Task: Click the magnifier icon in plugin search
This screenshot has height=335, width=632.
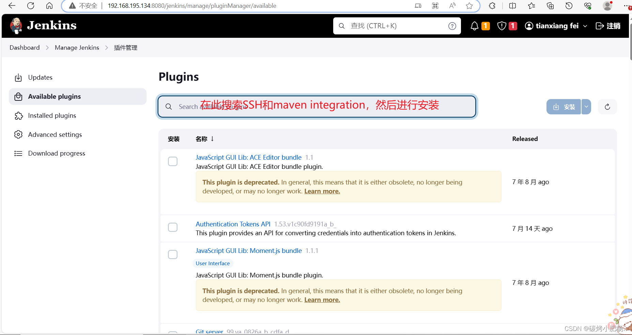Action: (169, 107)
